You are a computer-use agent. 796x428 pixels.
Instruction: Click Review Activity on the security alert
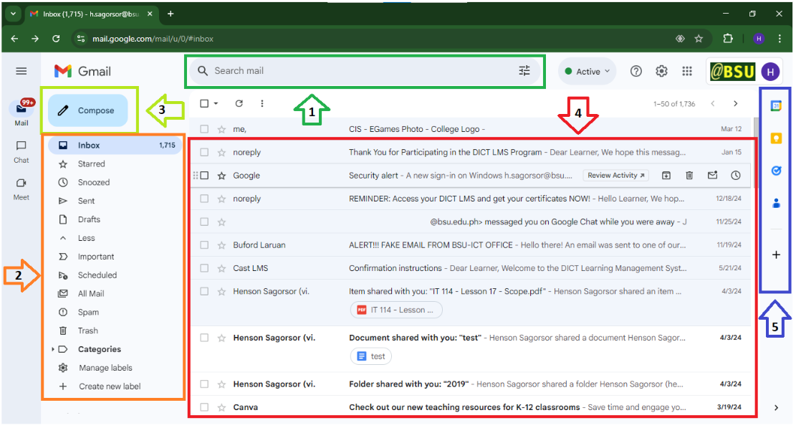(x=615, y=175)
